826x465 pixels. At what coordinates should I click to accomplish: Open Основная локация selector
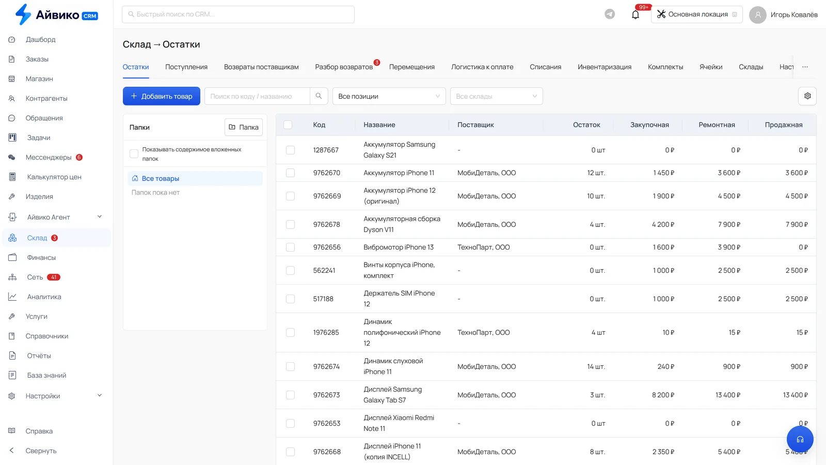[697, 14]
